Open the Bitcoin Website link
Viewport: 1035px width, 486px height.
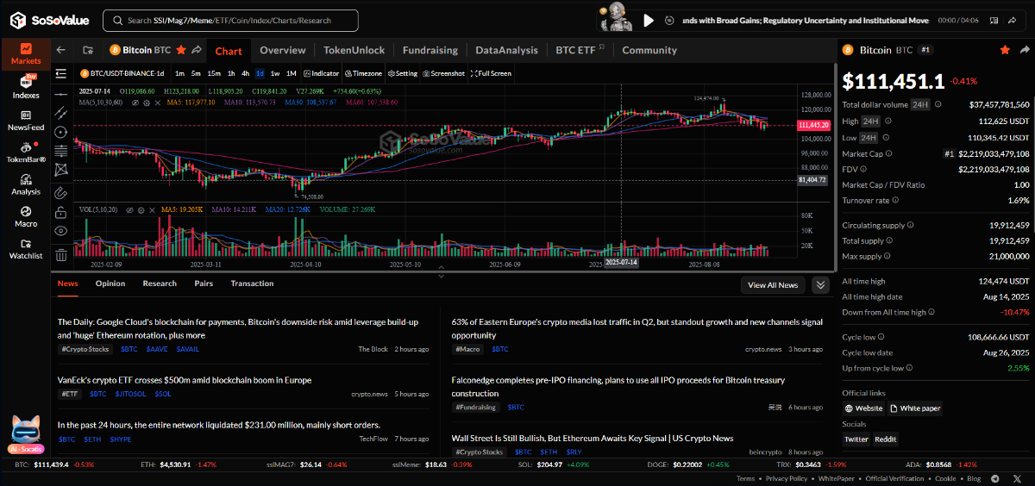tap(863, 408)
